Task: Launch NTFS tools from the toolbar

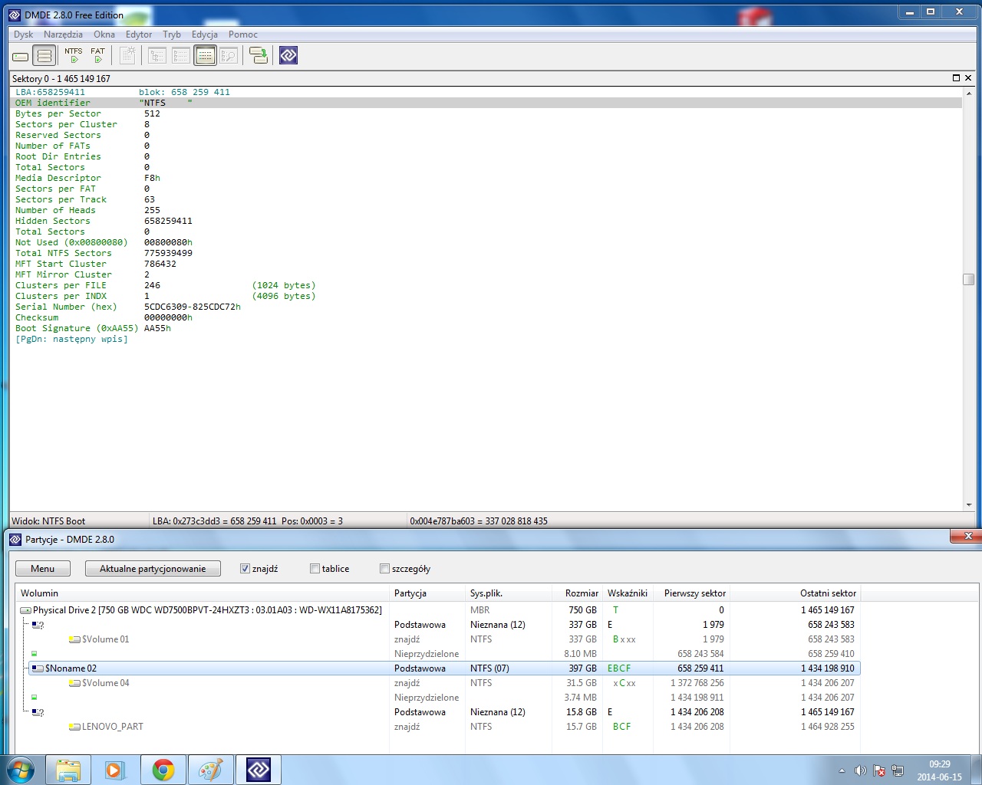Action: (74, 55)
